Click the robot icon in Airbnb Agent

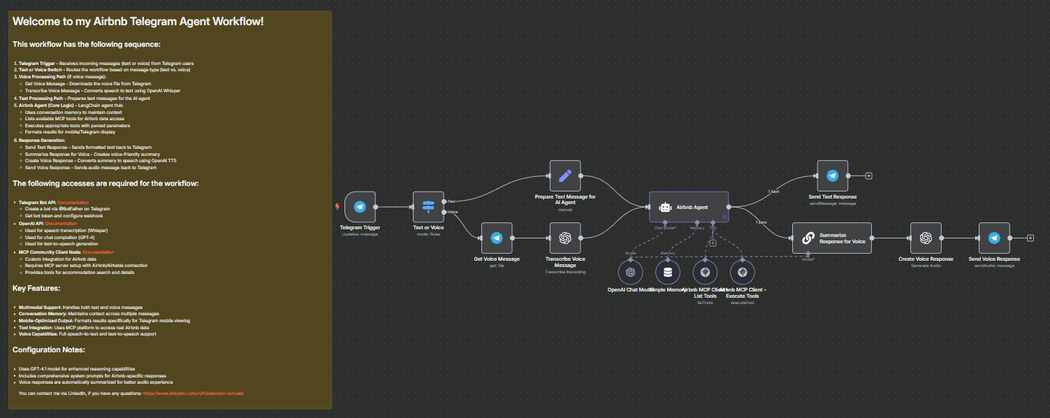point(666,208)
